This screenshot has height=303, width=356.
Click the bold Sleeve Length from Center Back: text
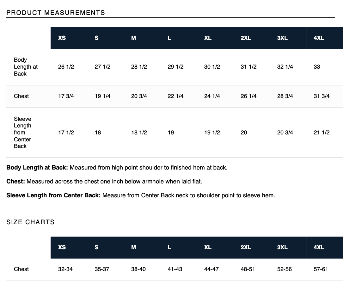click(x=53, y=195)
